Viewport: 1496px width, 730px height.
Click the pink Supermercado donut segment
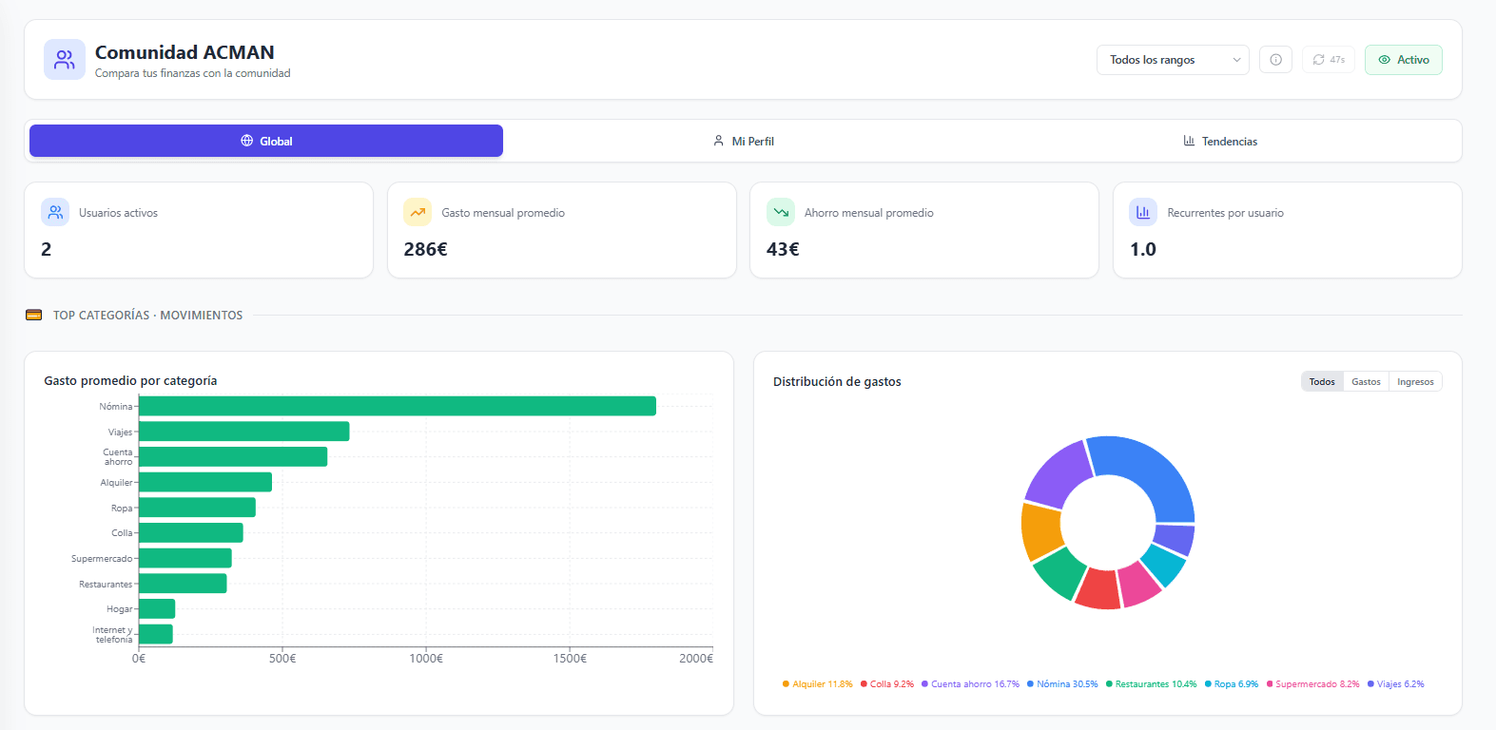[1139, 586]
